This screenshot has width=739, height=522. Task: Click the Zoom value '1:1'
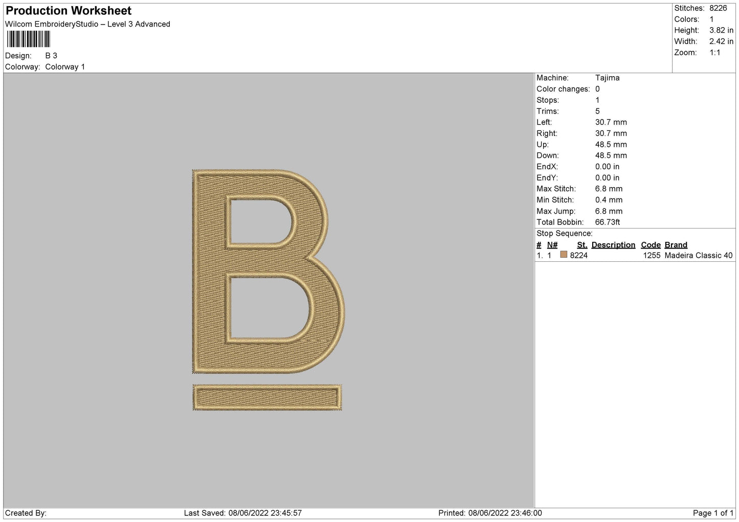714,53
